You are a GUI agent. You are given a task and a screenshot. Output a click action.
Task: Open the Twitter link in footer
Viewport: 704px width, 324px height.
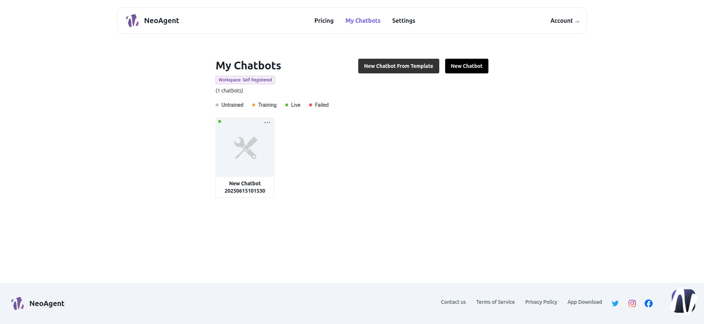[x=615, y=303]
